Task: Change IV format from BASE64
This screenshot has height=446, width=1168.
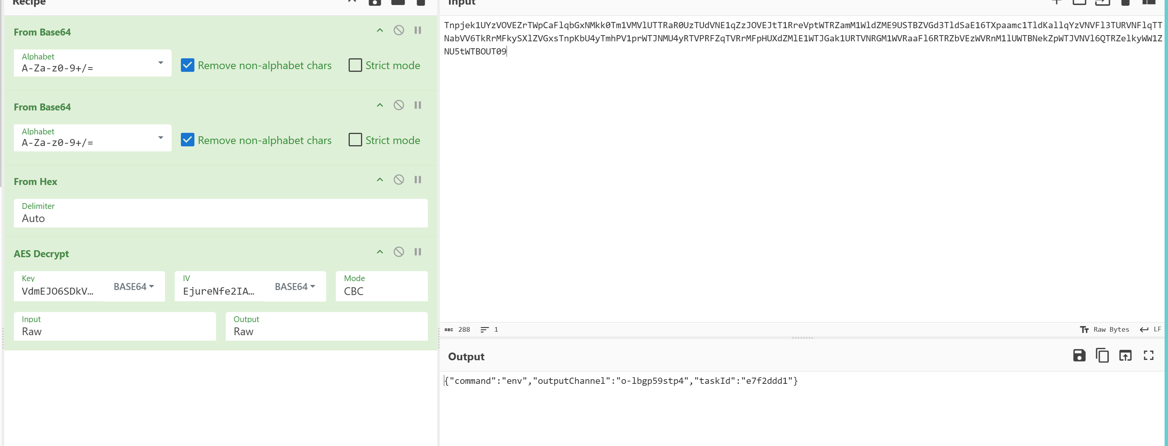Action: click(295, 287)
